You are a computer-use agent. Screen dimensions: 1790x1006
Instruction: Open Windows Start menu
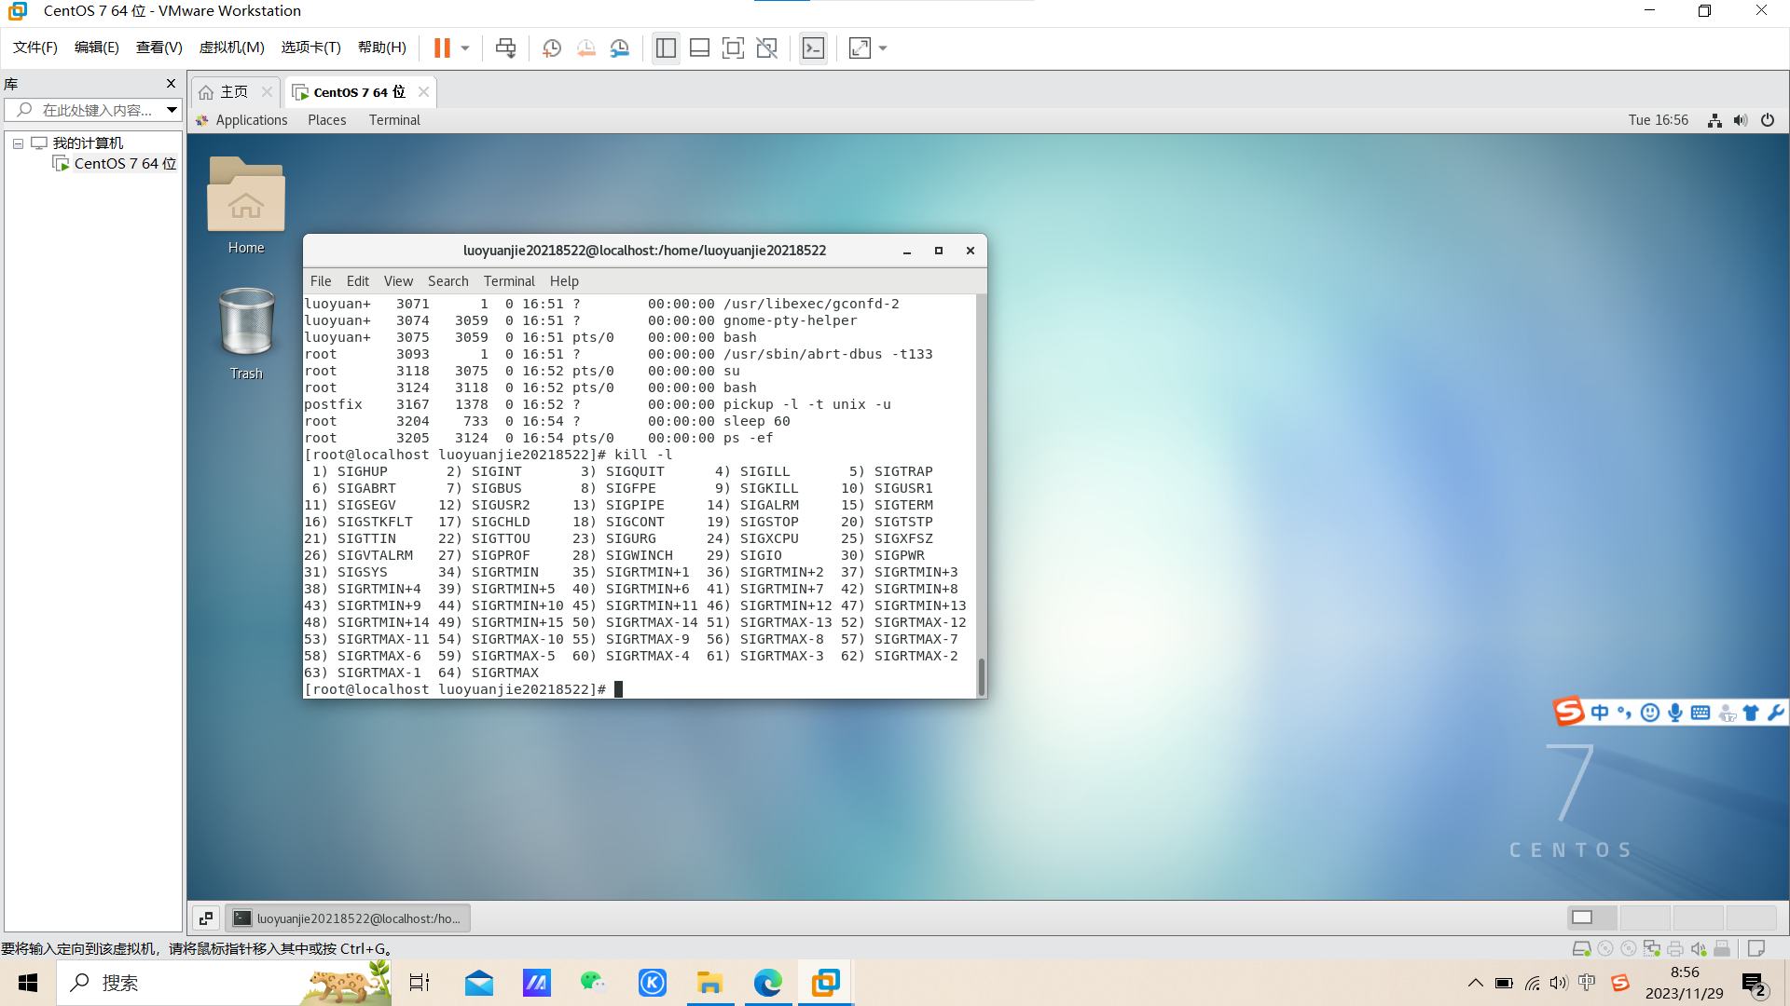[28, 983]
